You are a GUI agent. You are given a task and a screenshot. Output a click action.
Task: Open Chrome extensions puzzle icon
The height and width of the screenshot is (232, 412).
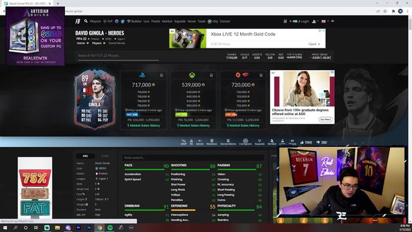pos(393,12)
